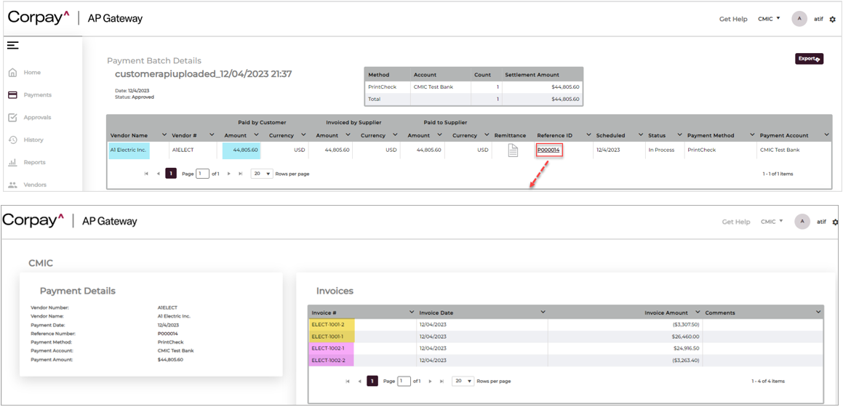Go to first page in Invoices pager
Image resolution: width=843 pixels, height=407 pixels.
point(347,382)
